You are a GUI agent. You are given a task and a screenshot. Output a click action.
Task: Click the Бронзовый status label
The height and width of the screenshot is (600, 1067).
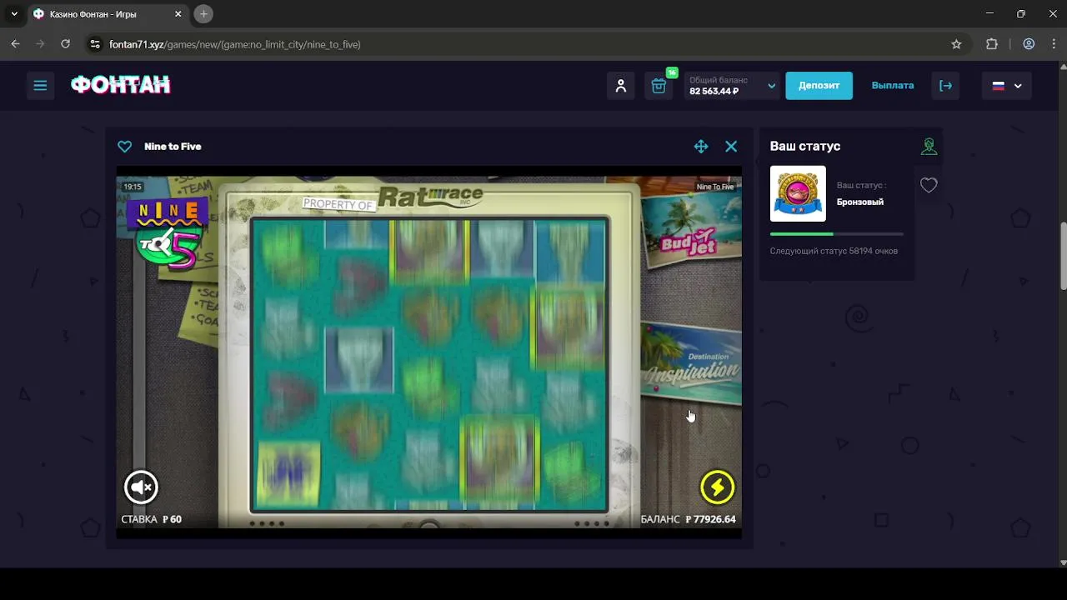coord(860,202)
